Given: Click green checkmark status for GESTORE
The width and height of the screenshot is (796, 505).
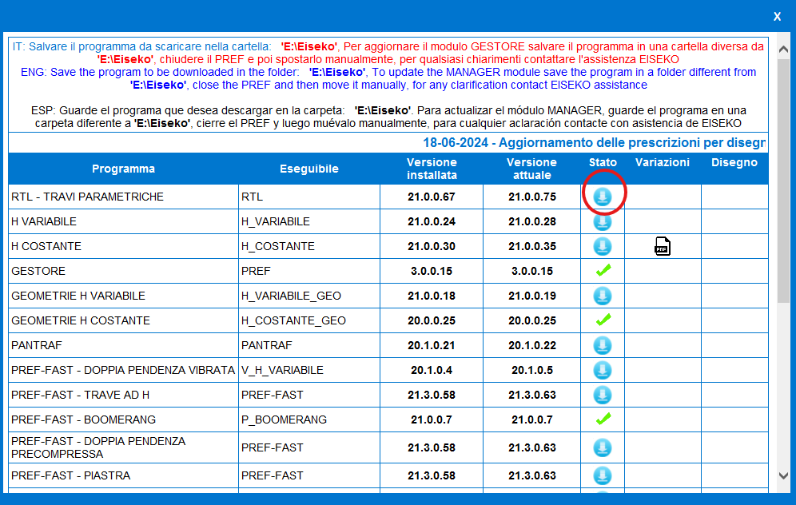Looking at the screenshot, I should 603,271.
